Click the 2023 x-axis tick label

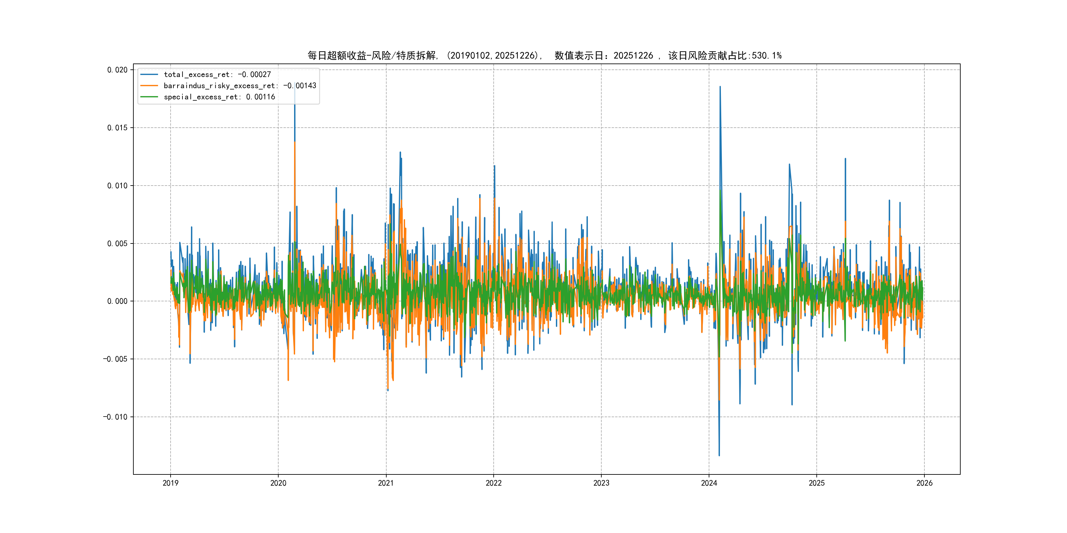[601, 483]
